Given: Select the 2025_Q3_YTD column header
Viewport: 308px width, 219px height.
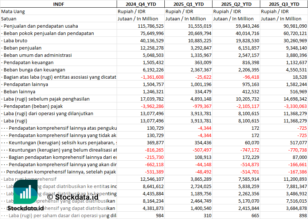Looking at the screenshot, I should 284,4.
